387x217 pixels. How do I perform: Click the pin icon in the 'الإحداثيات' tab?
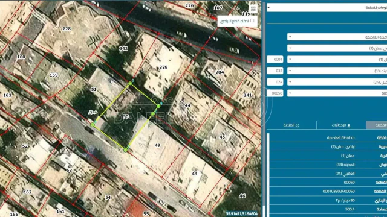349,125
